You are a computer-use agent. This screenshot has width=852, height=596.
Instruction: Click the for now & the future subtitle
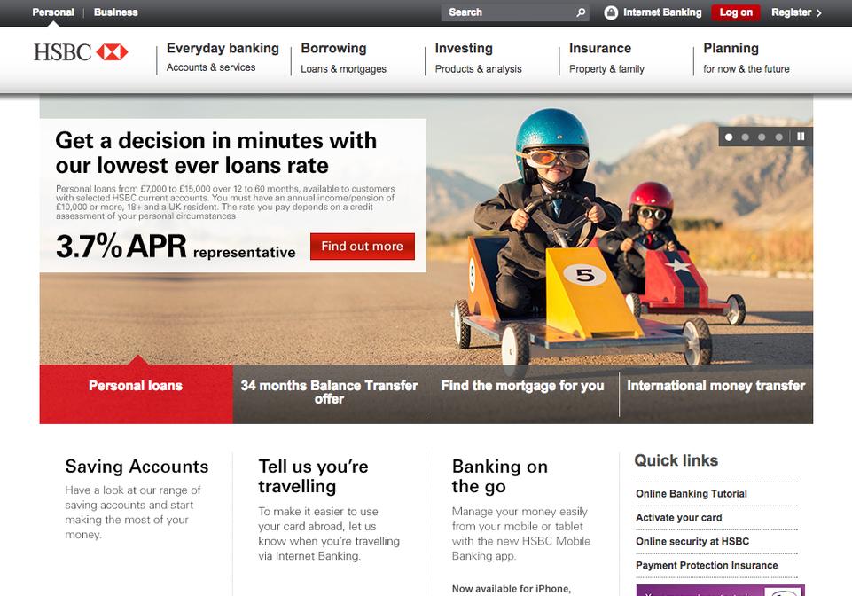point(746,69)
